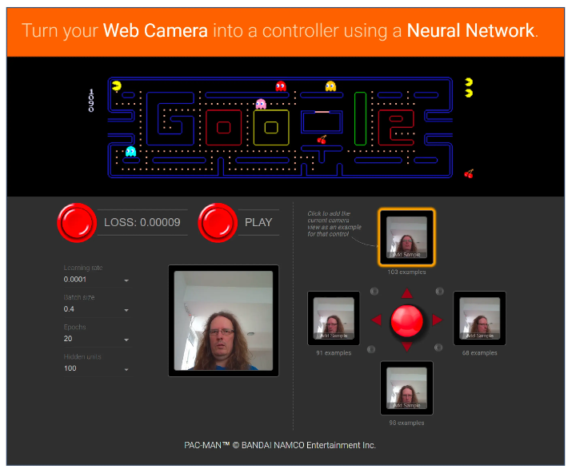Screen dimensions: 572x473
Task: Click the right arrow on the joystick
Action: pos(437,320)
